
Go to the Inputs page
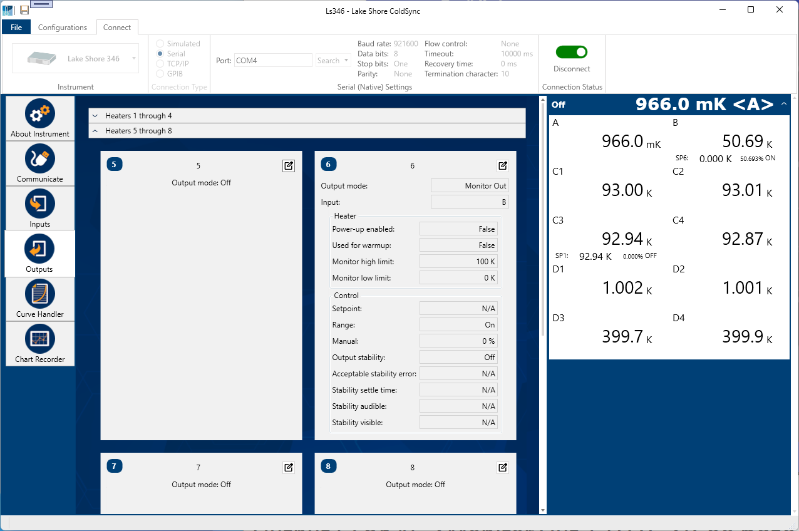39,209
